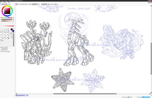Select the lasso tool
This screenshot has width=152, height=98.
3,29
